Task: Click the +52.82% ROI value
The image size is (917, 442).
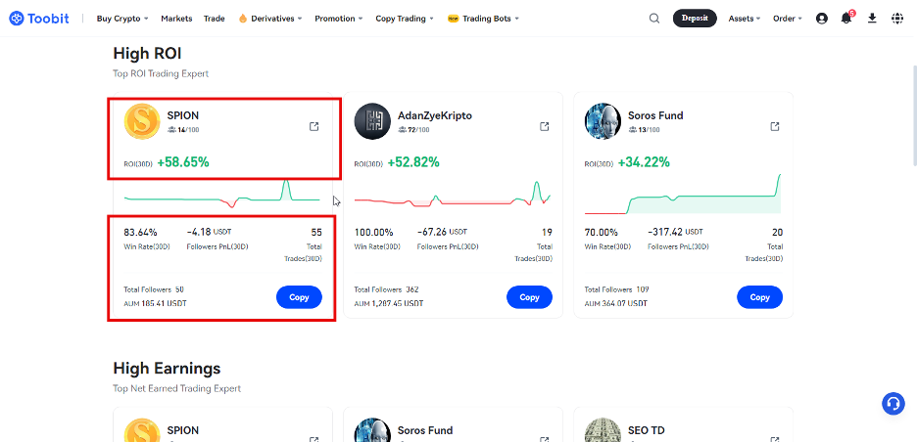Action: [413, 162]
